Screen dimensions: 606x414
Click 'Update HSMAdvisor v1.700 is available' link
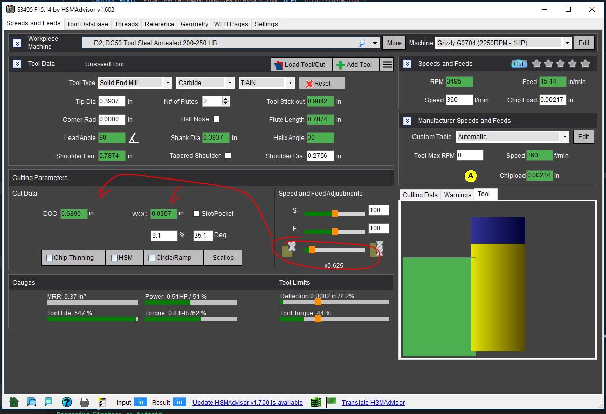click(247, 402)
